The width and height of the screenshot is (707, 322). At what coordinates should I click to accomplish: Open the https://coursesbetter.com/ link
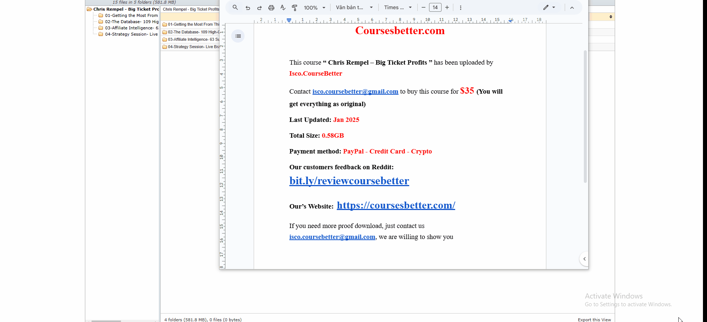coord(396,205)
